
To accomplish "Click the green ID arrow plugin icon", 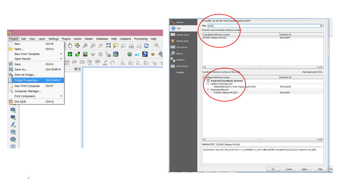I will (x=77, y=54).
